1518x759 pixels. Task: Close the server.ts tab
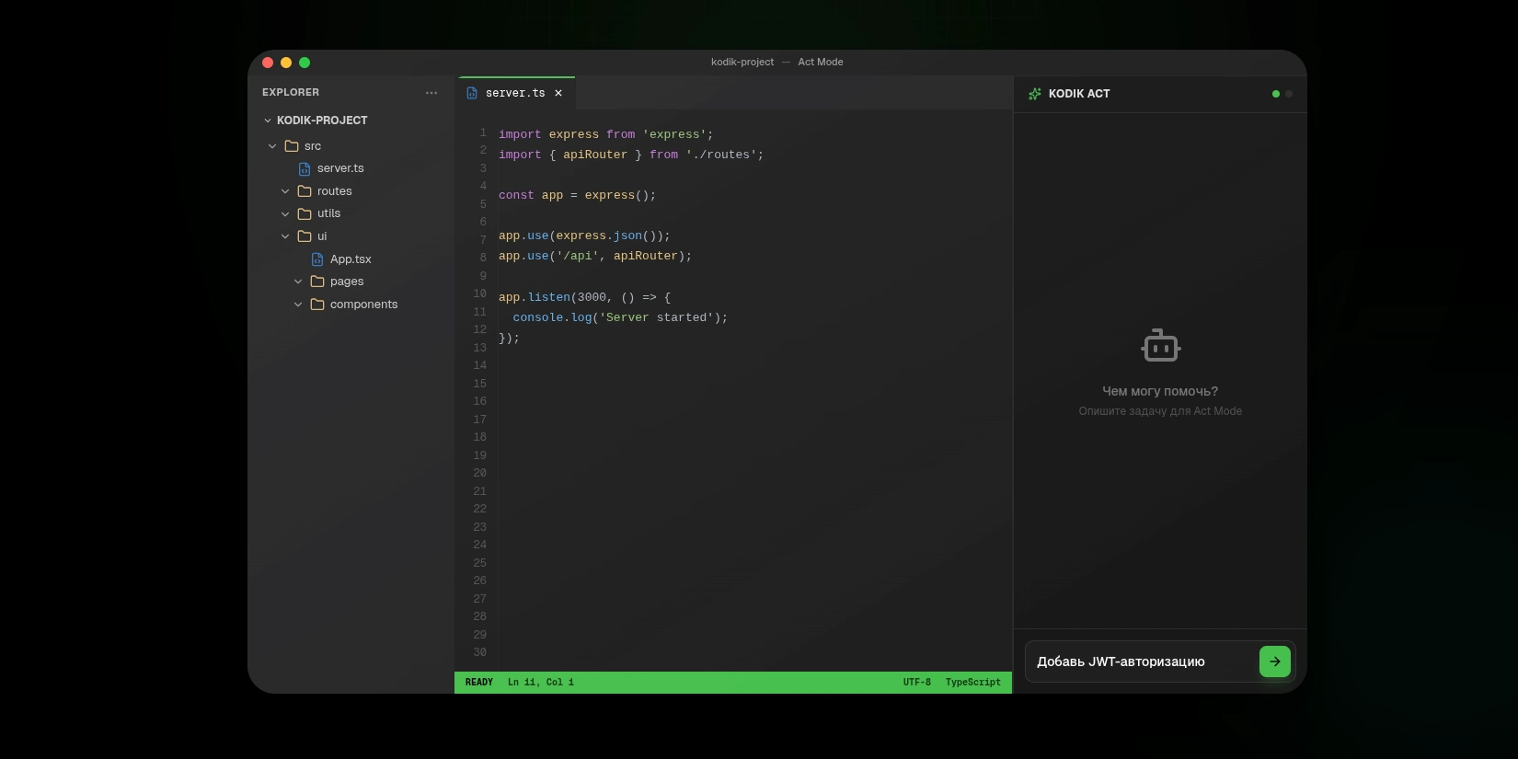[x=558, y=93]
